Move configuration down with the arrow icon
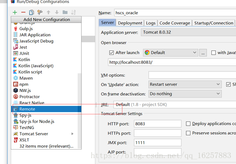The height and width of the screenshot is (164, 236). 57,12
